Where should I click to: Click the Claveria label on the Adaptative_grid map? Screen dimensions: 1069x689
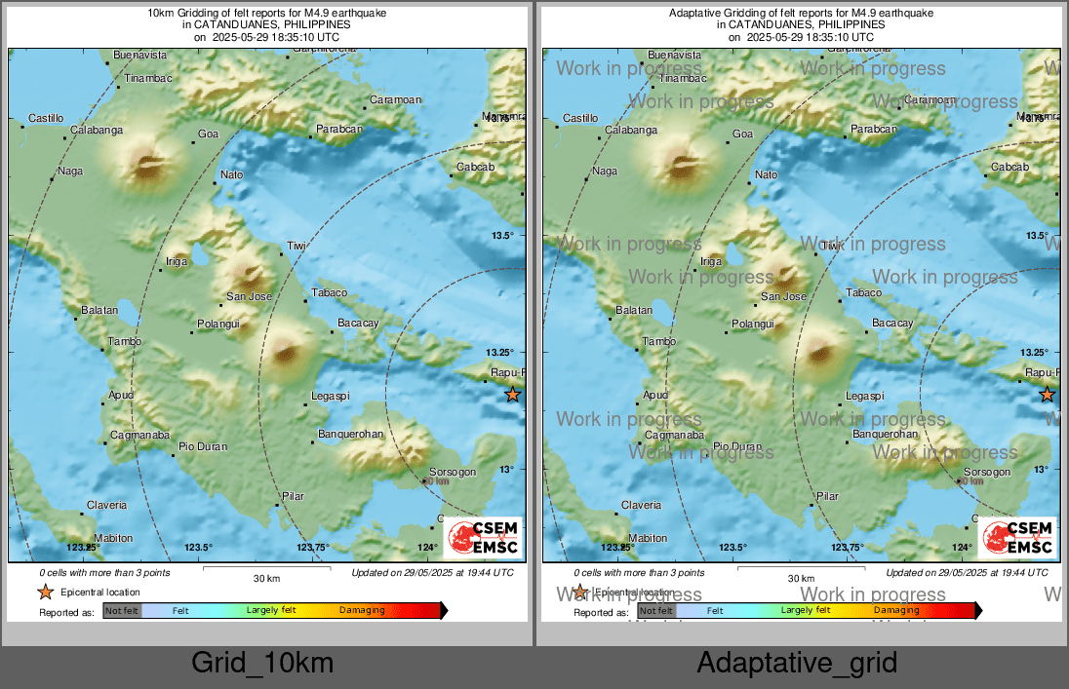[641, 505]
